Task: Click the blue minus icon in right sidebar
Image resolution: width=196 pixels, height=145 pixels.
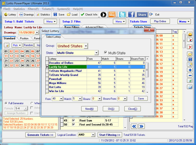Action: 190,75
